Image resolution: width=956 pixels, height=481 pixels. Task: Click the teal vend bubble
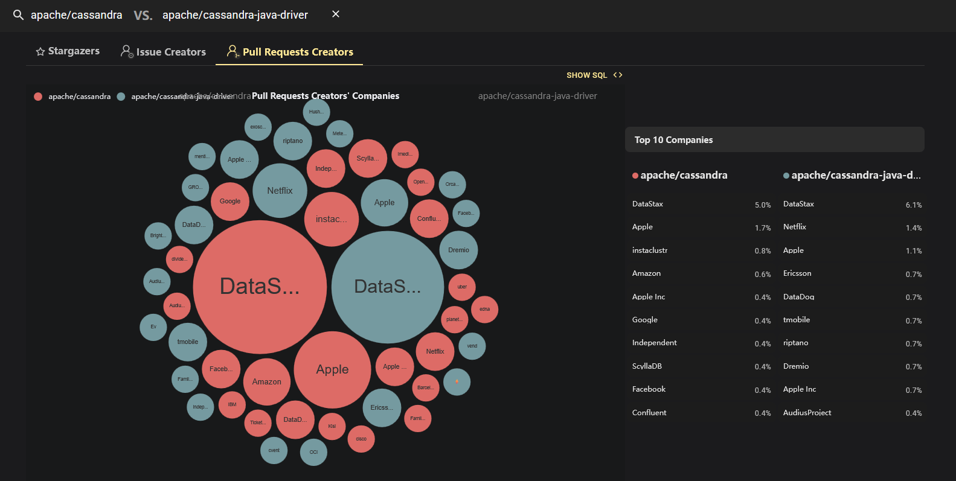pos(472,346)
